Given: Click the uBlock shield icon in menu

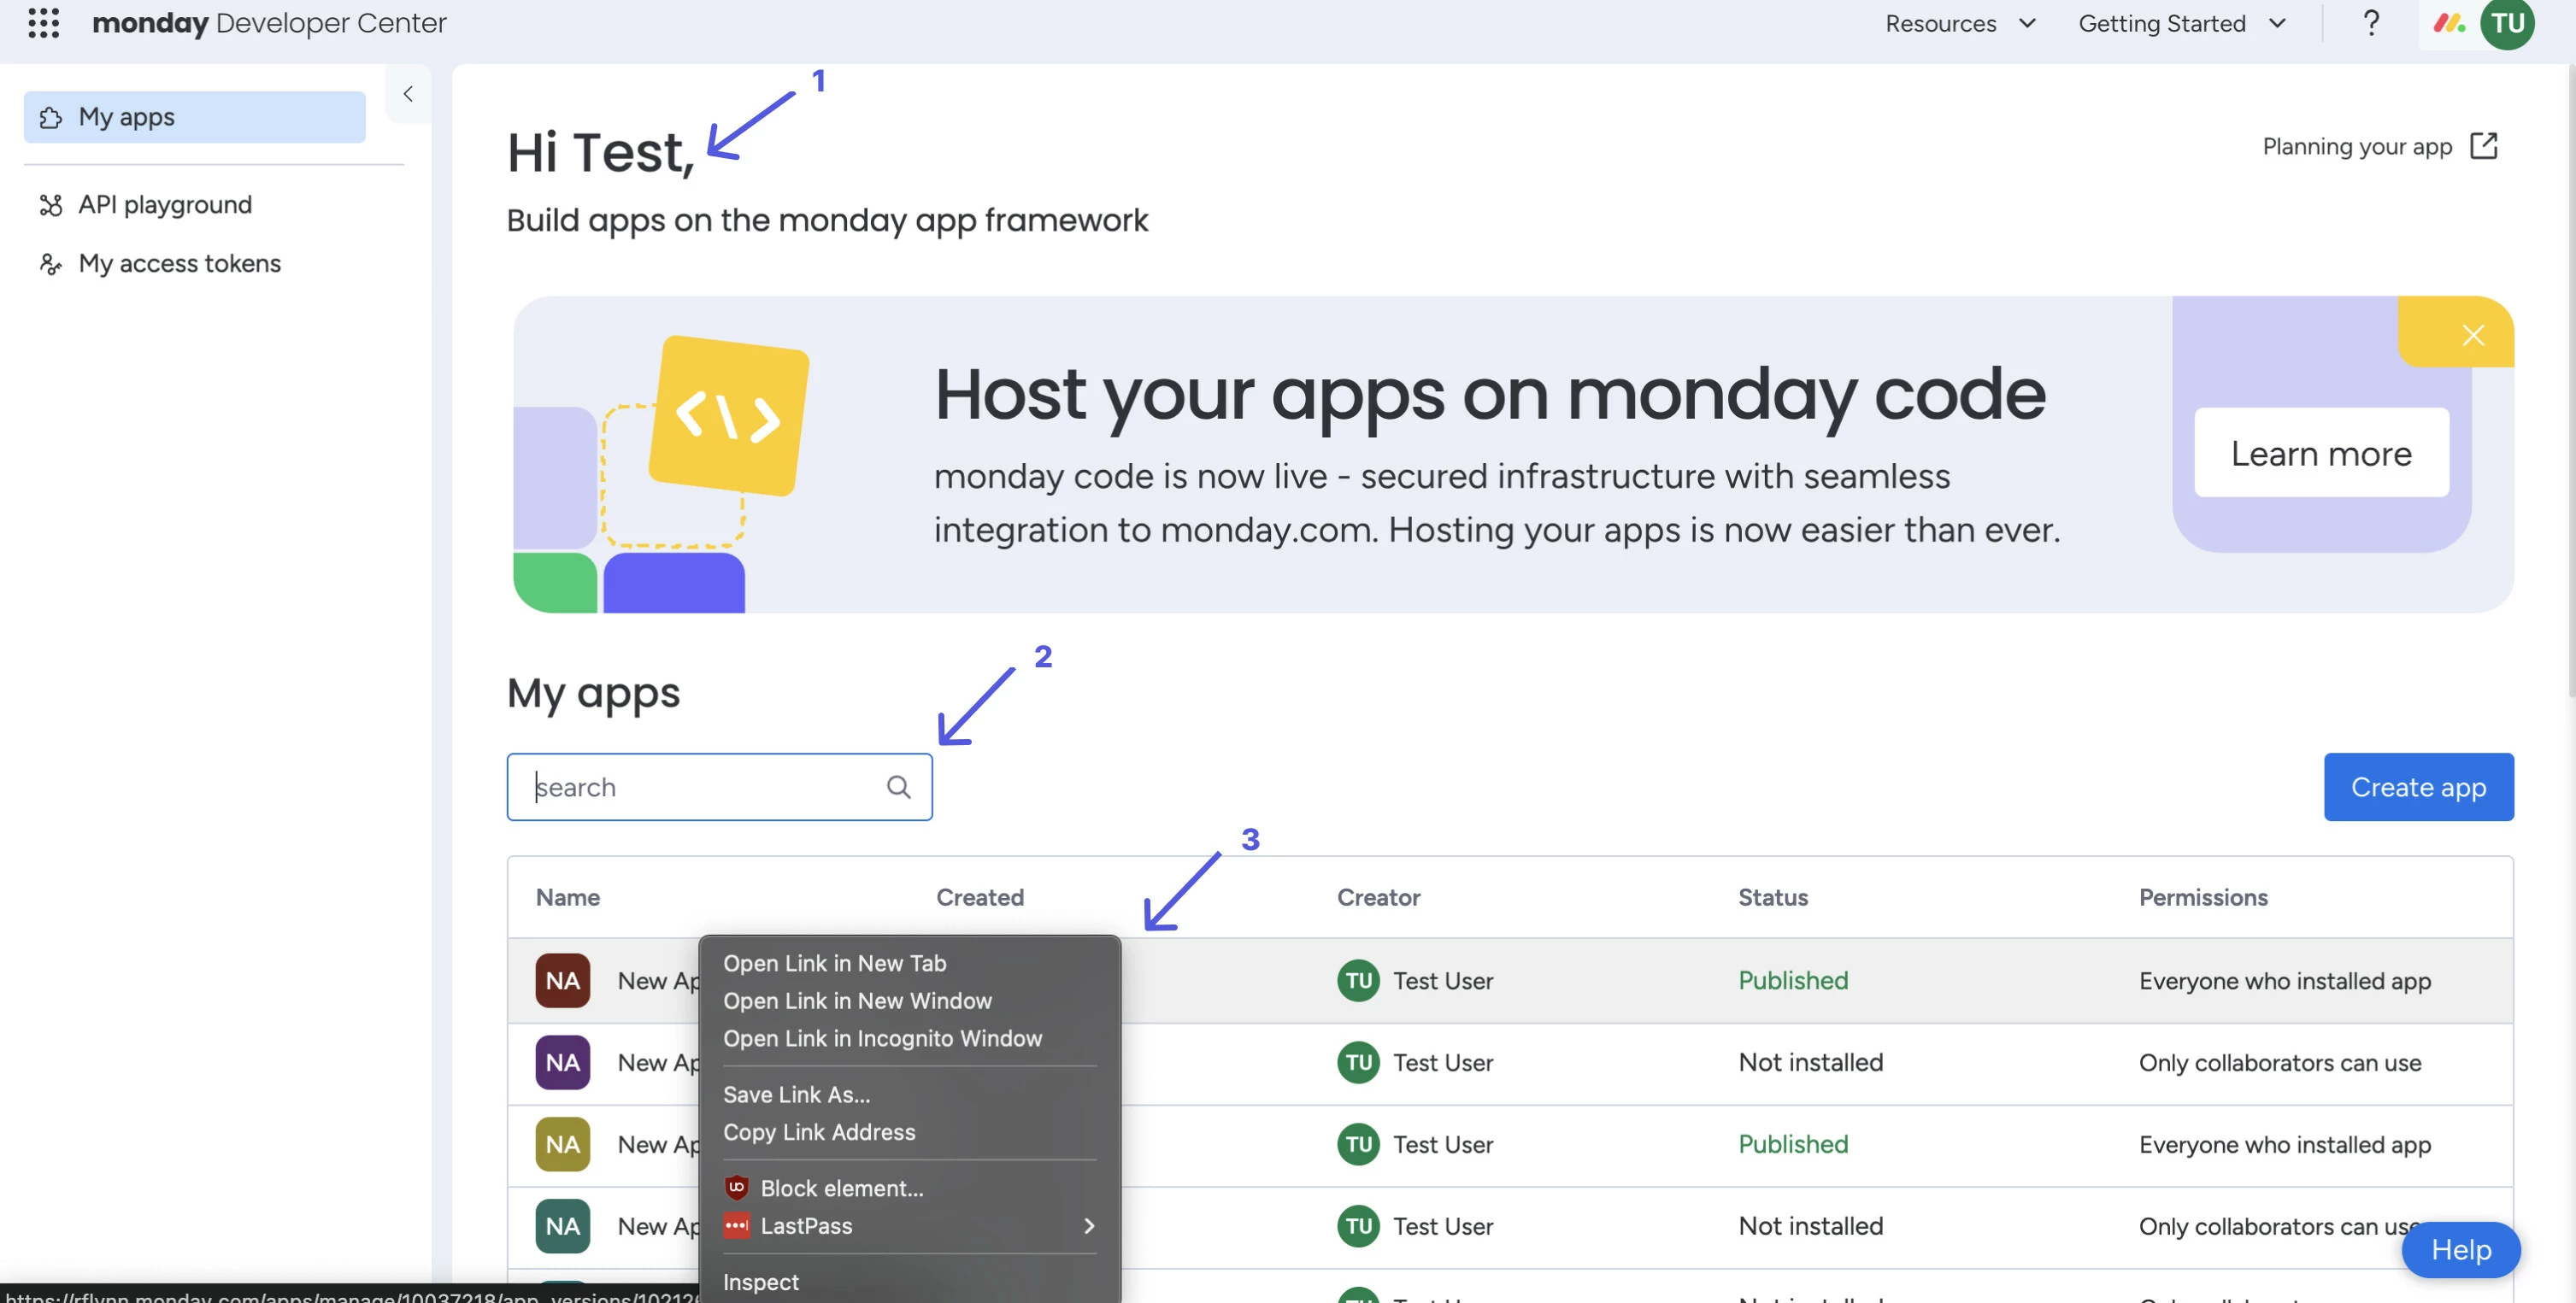Looking at the screenshot, I should (736, 1188).
